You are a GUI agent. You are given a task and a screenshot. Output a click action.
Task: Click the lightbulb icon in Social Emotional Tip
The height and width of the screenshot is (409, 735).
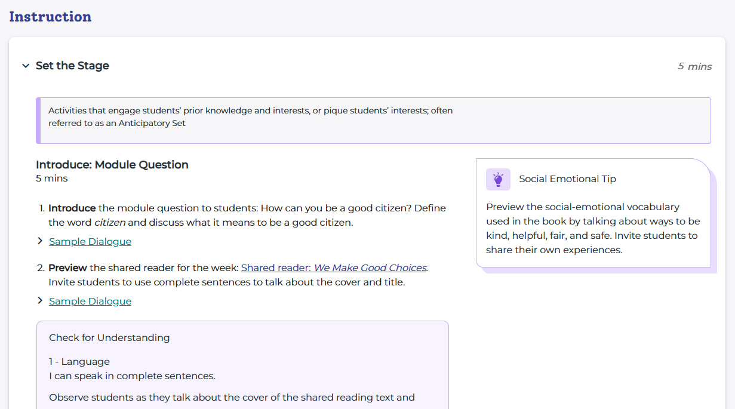tap(498, 179)
